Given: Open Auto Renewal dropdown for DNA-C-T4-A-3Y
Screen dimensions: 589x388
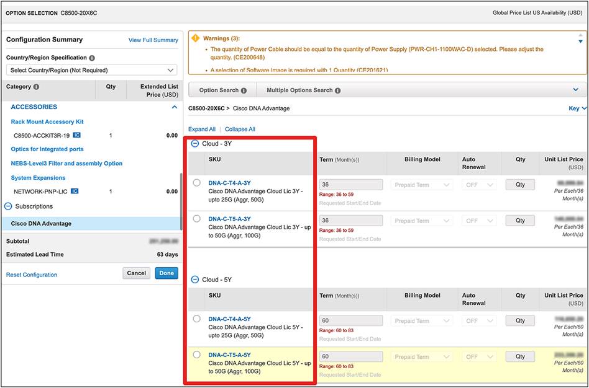Looking at the screenshot, I should pyautogui.click(x=479, y=185).
